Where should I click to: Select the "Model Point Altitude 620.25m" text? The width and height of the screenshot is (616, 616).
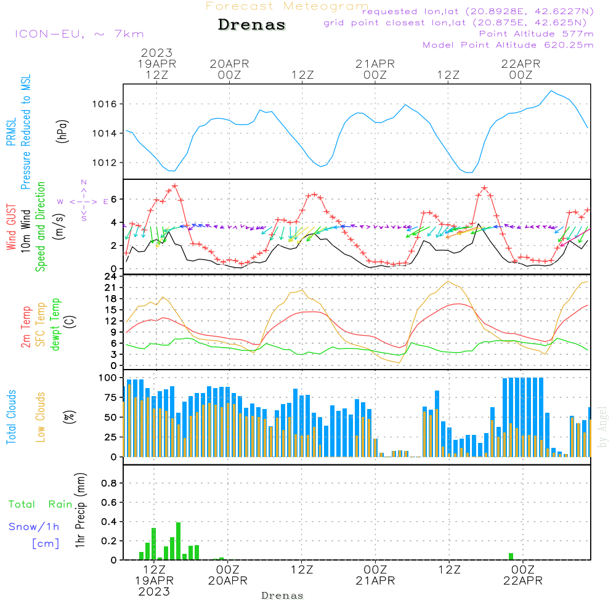508,45
